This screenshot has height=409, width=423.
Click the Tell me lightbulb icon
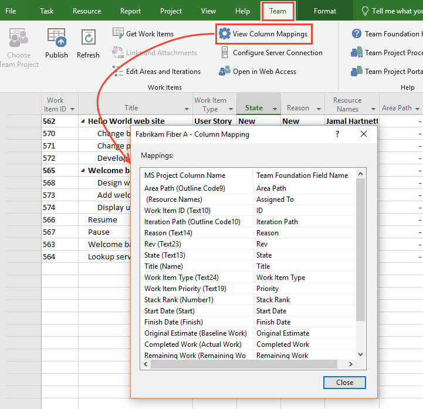click(x=365, y=11)
